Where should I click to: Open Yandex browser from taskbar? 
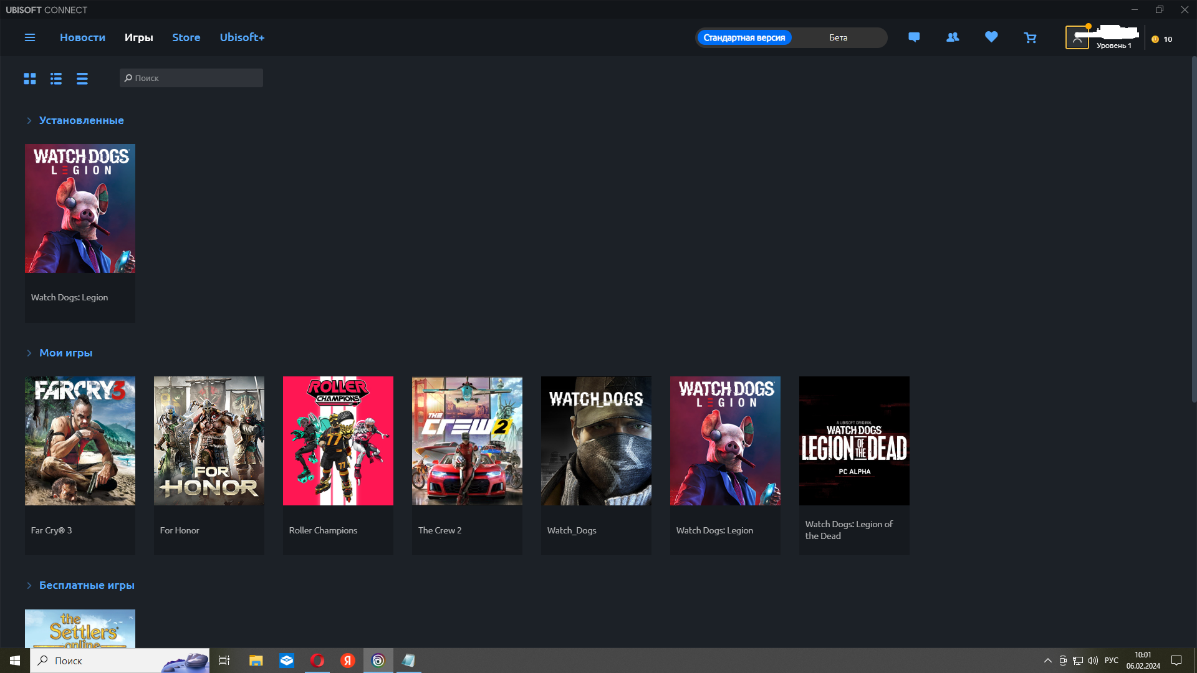point(348,661)
